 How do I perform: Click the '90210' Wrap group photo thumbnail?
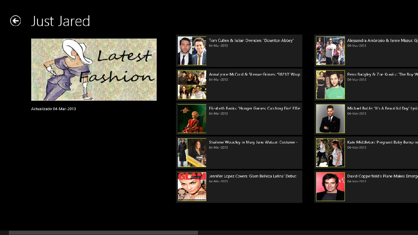click(x=192, y=85)
